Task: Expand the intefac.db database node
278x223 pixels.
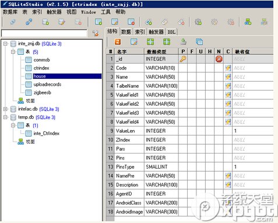Action: tap(5, 109)
